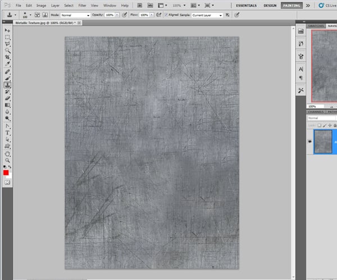Select the Gradient tool
The image size is (337, 280).
[7, 105]
